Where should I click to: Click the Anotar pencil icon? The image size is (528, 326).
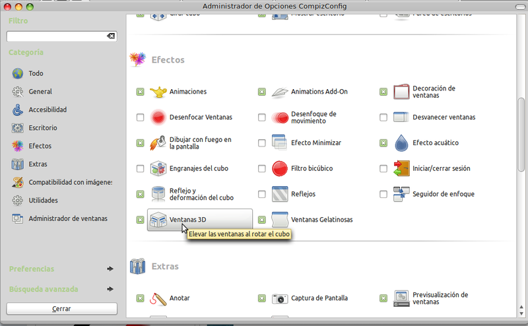(159, 298)
